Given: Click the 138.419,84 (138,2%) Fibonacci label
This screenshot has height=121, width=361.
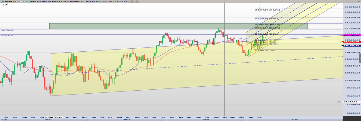Looking at the screenshot, I should click(x=267, y=28).
